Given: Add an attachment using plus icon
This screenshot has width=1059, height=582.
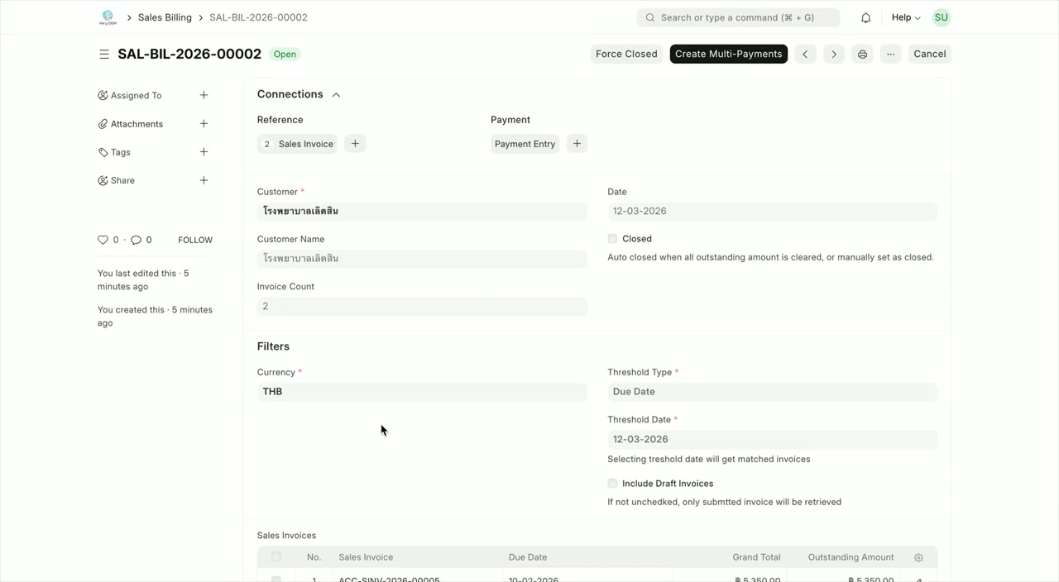Looking at the screenshot, I should 204,124.
